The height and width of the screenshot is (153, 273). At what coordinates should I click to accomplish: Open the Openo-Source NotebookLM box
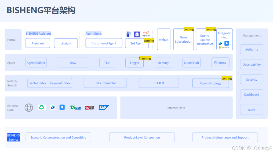pos(205,39)
